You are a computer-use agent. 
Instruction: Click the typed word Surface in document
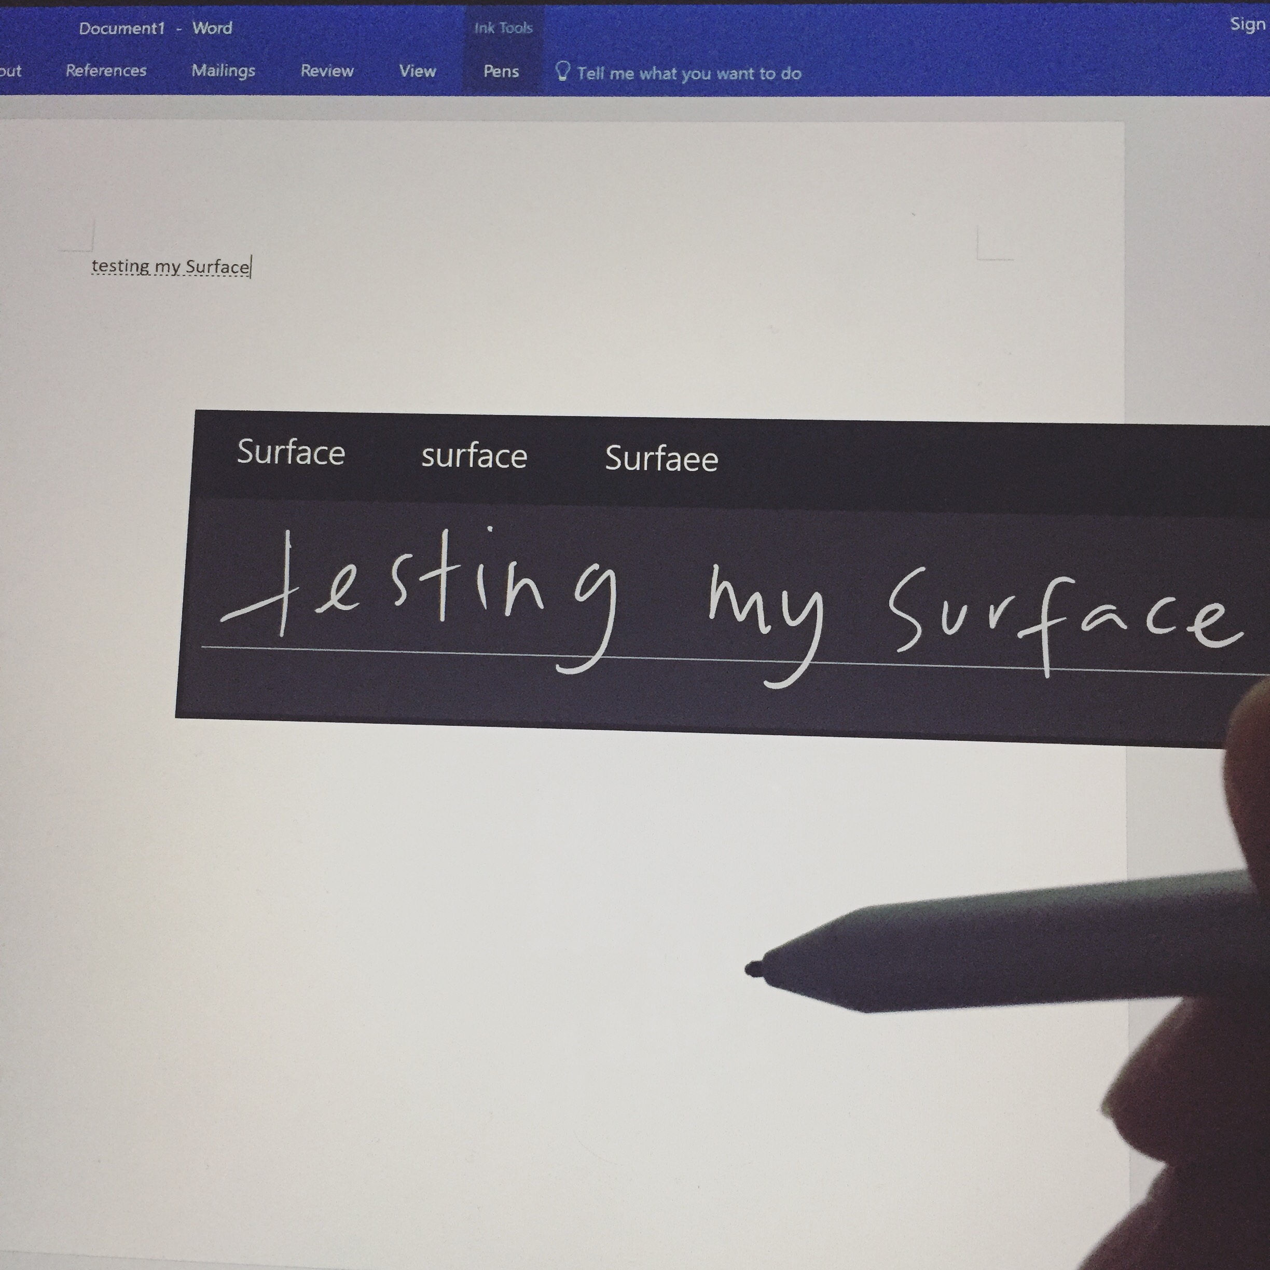[x=217, y=267]
